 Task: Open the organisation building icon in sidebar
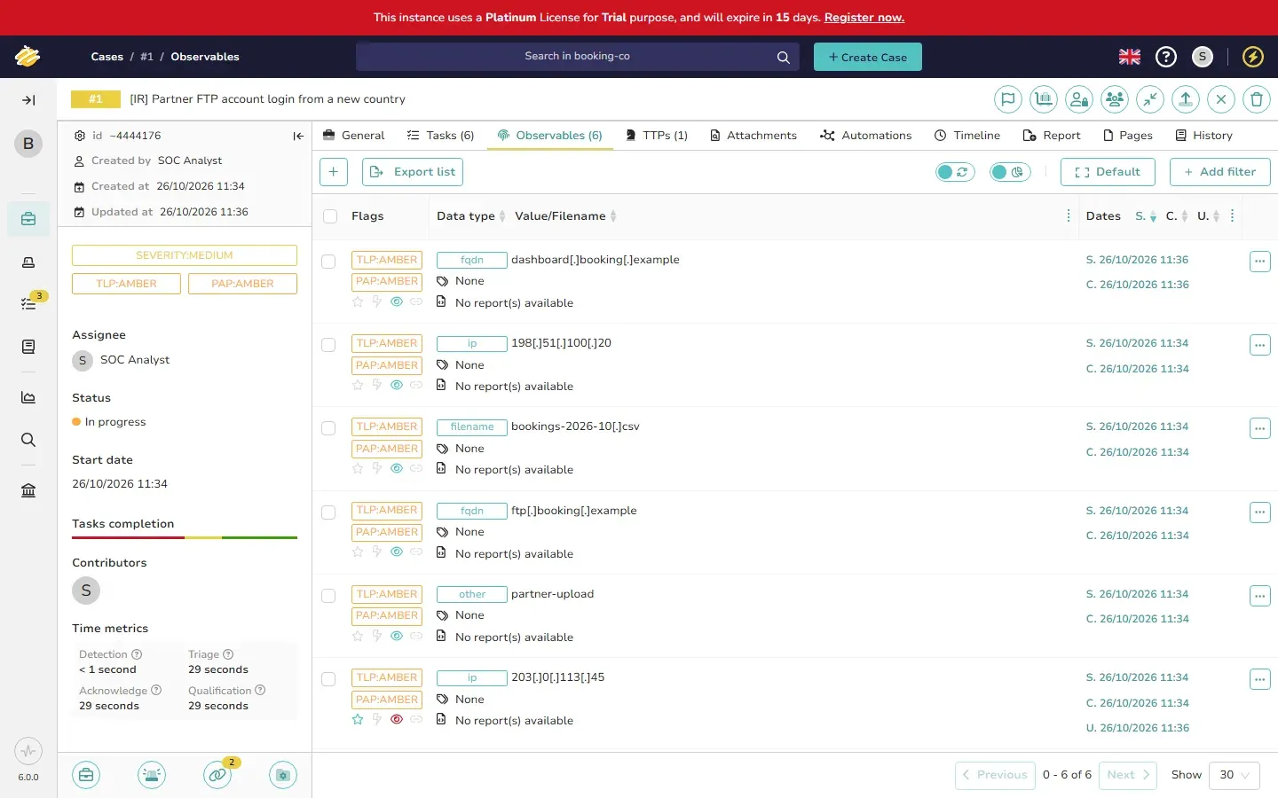coord(28,490)
